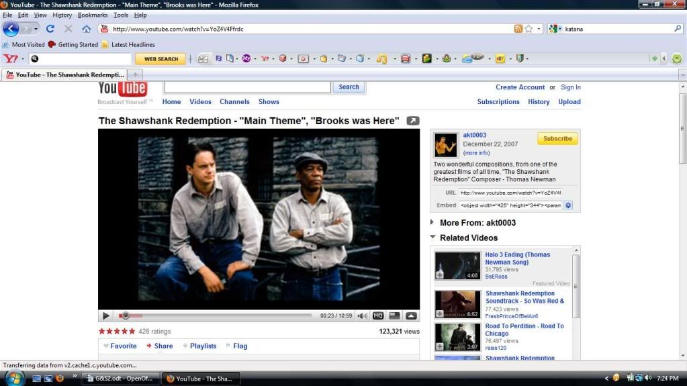This screenshot has width=687, height=386.
Task: Open the Create Account link
Action: [x=520, y=87]
